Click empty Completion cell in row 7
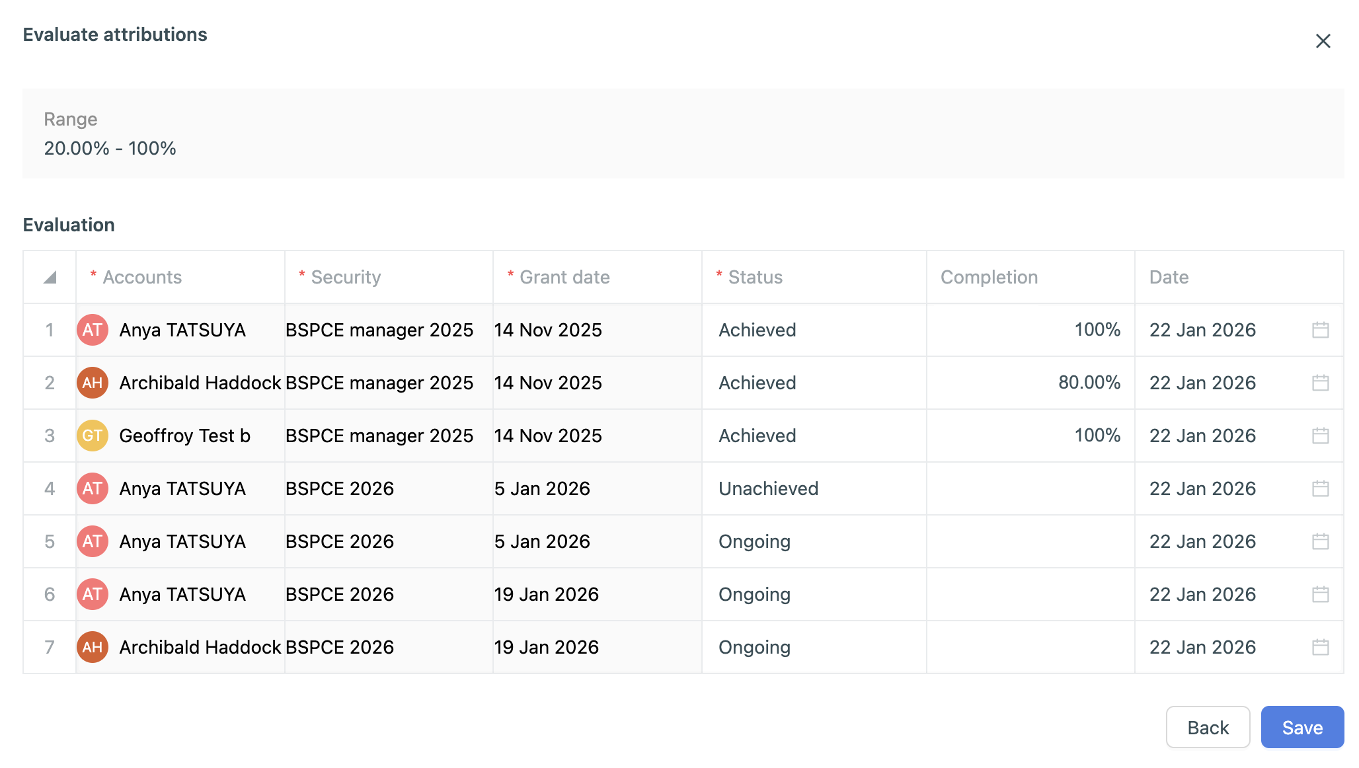The image size is (1359, 768). (1030, 647)
